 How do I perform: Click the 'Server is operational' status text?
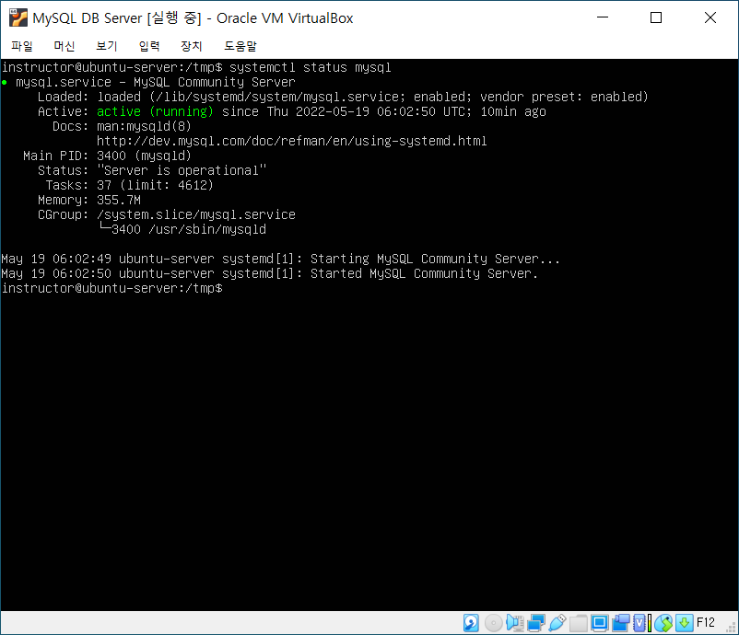pyautogui.click(x=182, y=170)
